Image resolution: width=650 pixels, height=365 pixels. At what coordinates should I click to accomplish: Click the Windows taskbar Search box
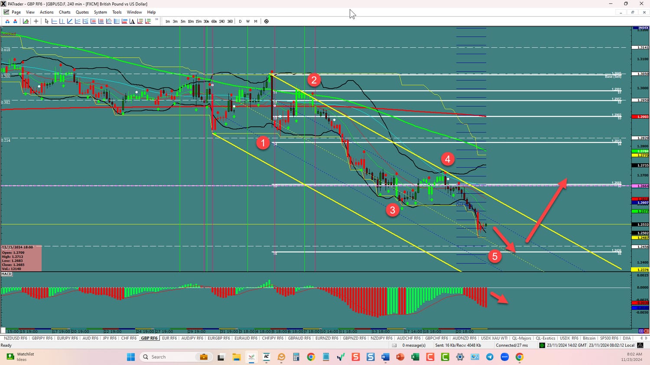point(176,357)
